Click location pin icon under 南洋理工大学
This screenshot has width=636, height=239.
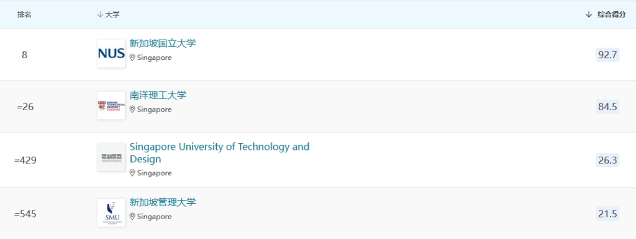[x=132, y=109]
